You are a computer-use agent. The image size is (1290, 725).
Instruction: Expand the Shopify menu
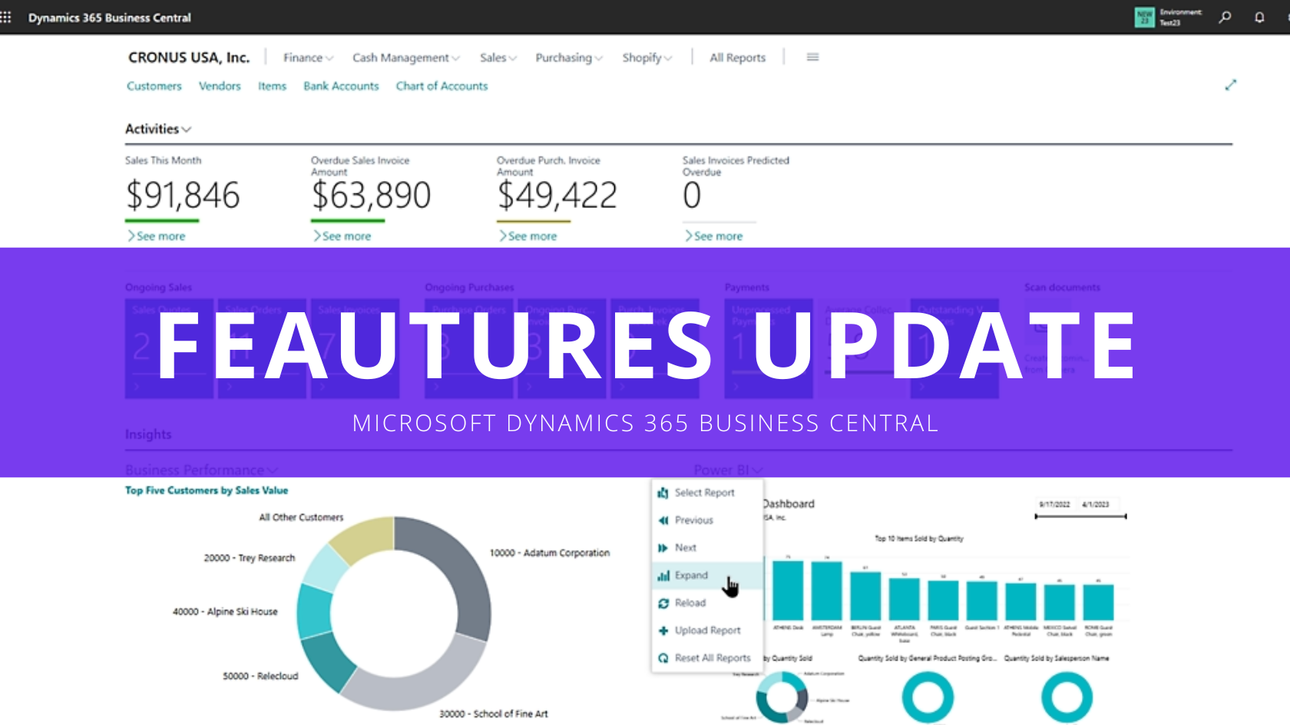coord(647,58)
